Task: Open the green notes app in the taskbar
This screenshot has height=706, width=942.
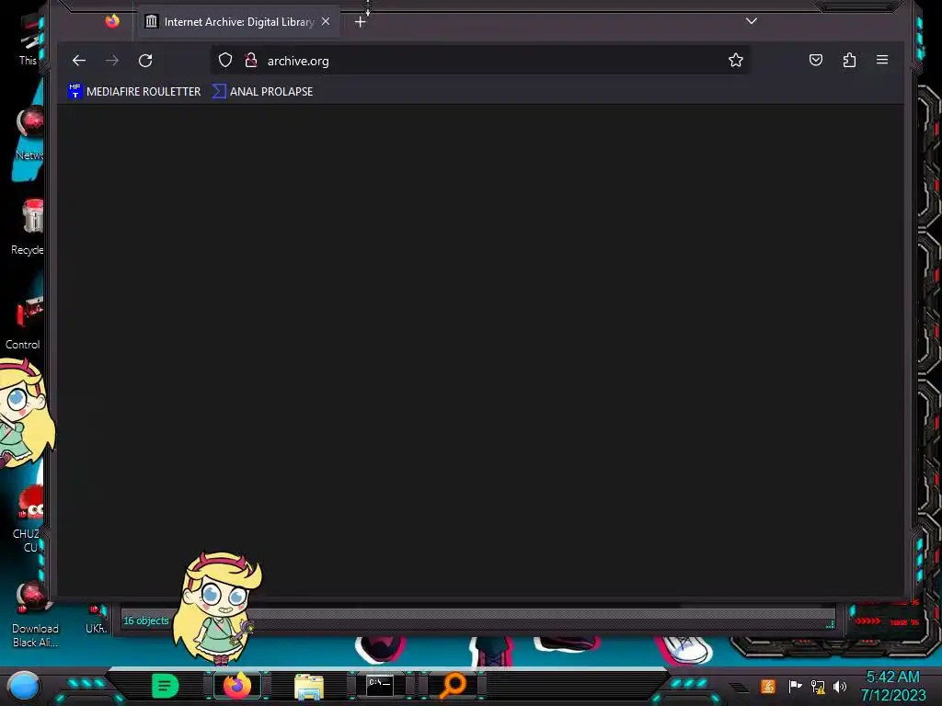Action: pos(166,686)
